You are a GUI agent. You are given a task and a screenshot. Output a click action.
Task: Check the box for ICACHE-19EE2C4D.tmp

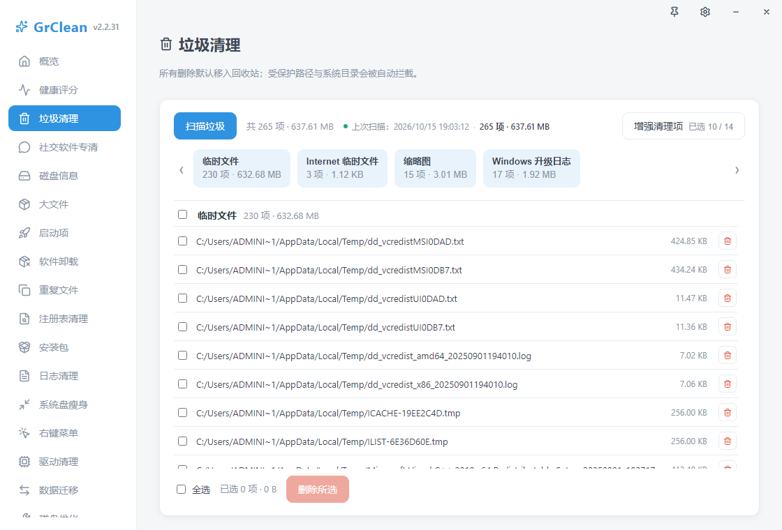(x=182, y=413)
